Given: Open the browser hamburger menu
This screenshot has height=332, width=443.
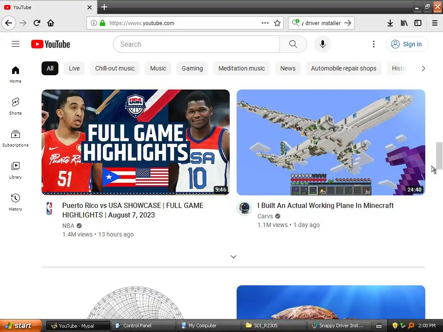Looking at the screenshot, I should [435, 23].
